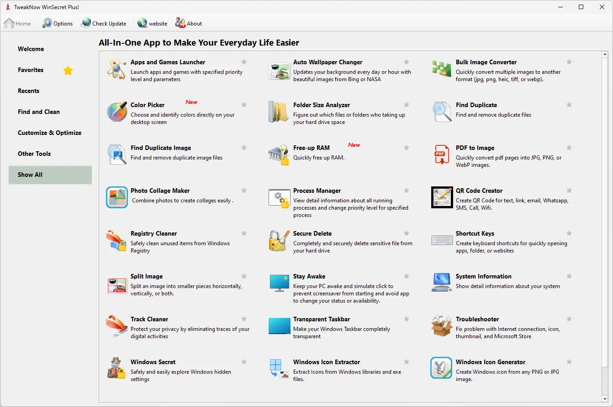Toggle favorite star on Color Picker
The height and width of the screenshot is (407, 613).
(244, 105)
